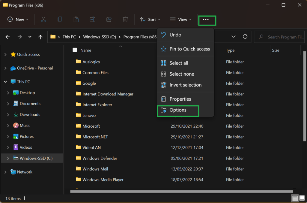The width and height of the screenshot is (307, 203).
Task: Click the Share icon in toolbar
Action: [109, 20]
